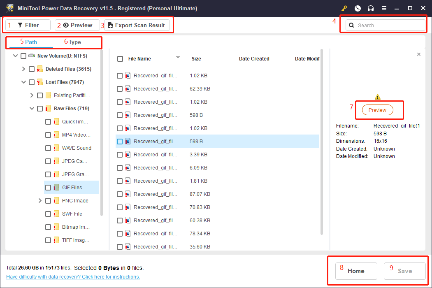Image resolution: width=432 pixels, height=288 pixels.
Task: Click the SWF File folder icon
Action: tap(56, 214)
